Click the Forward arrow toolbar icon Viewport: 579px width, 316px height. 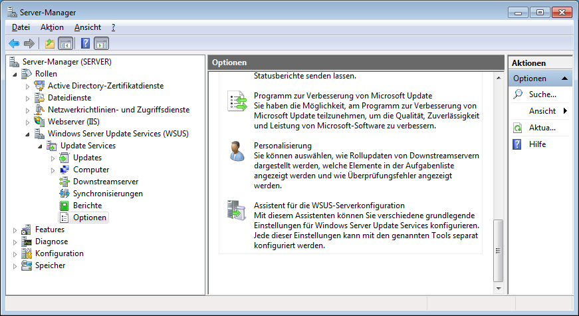29,44
